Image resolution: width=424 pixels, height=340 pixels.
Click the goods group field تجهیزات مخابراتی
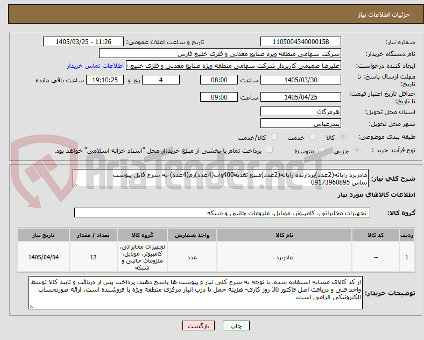222,212
